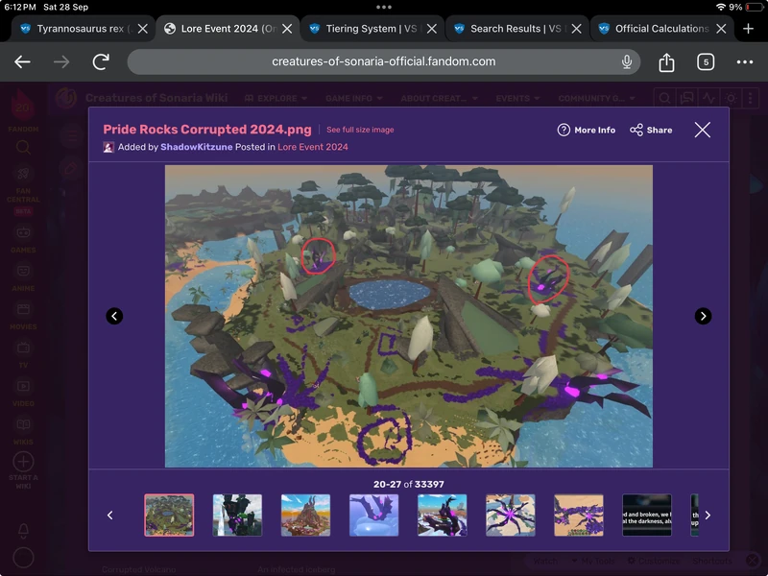
Task: Open the Video section in sidebar
Action: [23, 393]
